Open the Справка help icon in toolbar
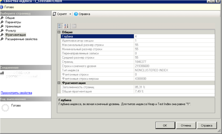This screenshot has width=222, height=134. tap(76, 14)
